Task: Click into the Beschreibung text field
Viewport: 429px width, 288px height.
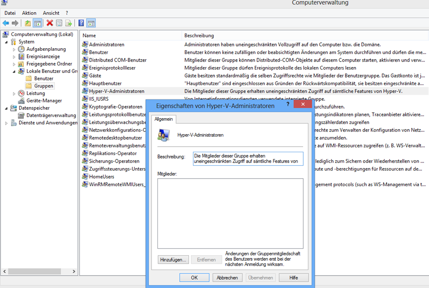Action: click(x=248, y=158)
